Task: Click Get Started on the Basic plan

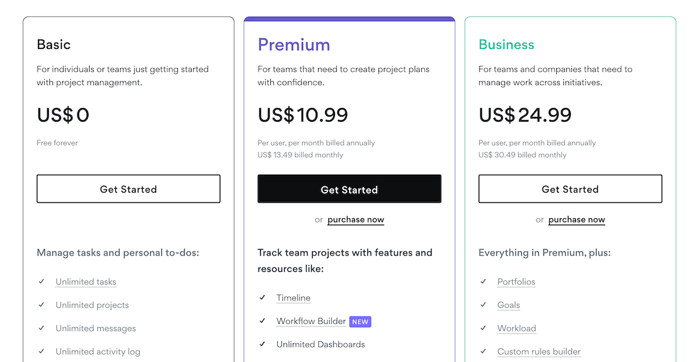Action: (x=128, y=189)
